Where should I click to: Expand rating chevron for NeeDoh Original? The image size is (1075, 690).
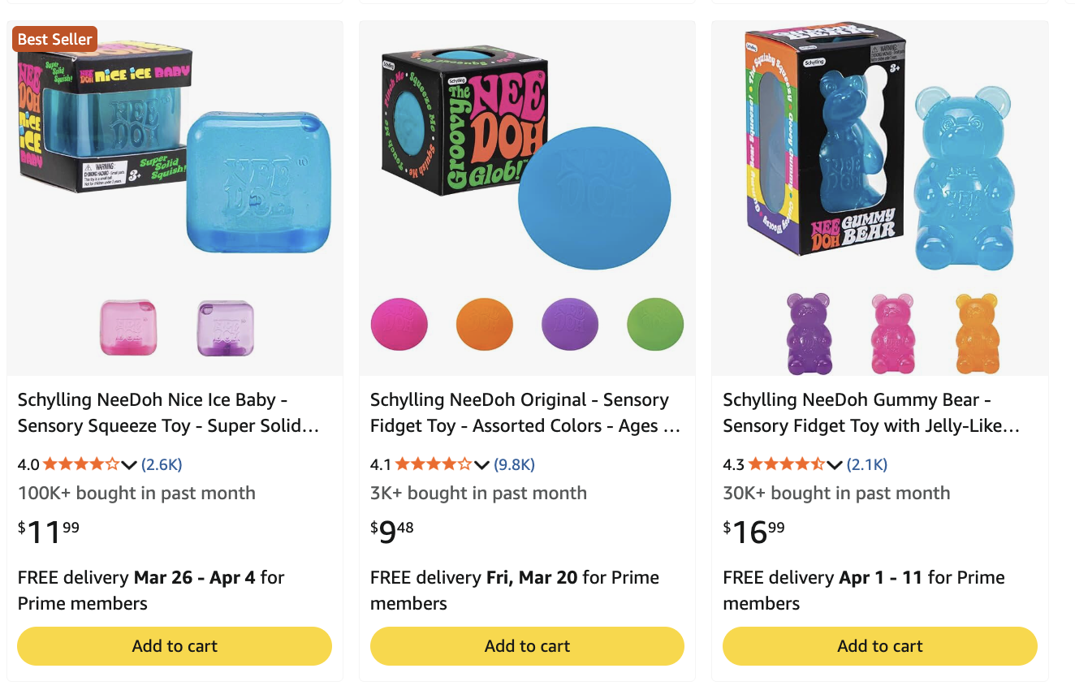[x=481, y=465]
